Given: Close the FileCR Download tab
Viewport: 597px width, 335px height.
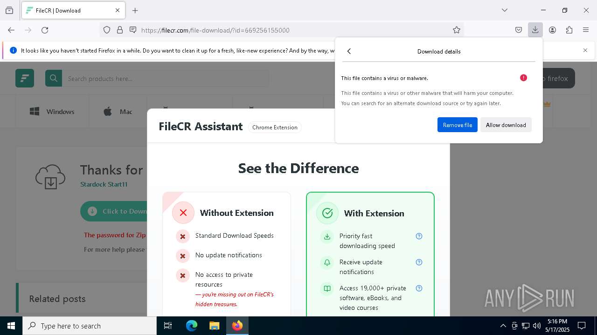Looking at the screenshot, I should [x=118, y=10].
